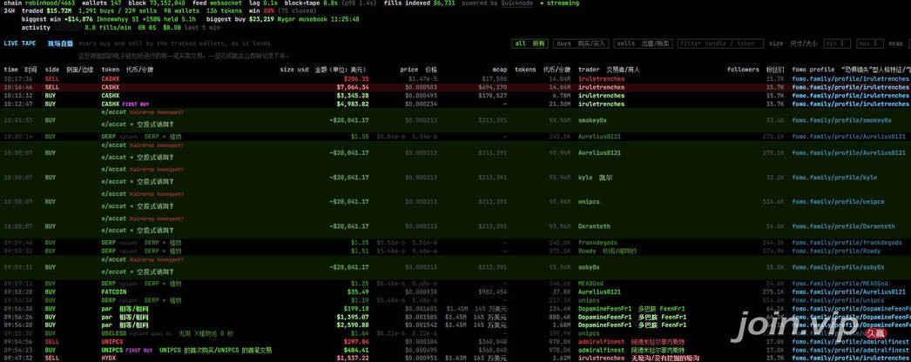Click trader name Dxranteth
The image size is (911, 362).
coord(594,226)
